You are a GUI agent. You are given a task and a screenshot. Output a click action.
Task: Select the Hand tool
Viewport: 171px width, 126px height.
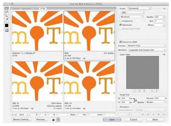point(6,9)
